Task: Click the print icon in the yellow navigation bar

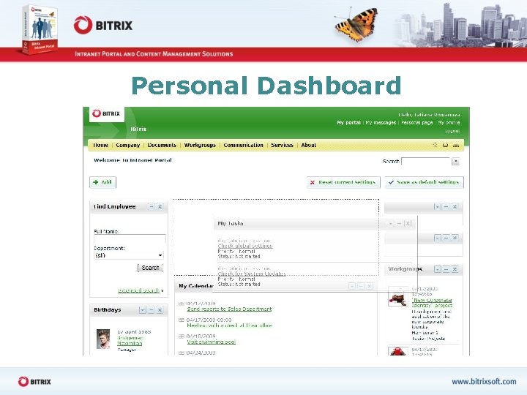Action: 445,145
